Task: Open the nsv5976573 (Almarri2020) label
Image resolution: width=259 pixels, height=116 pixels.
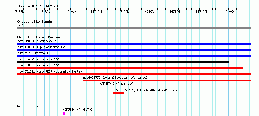Action: click(38, 59)
